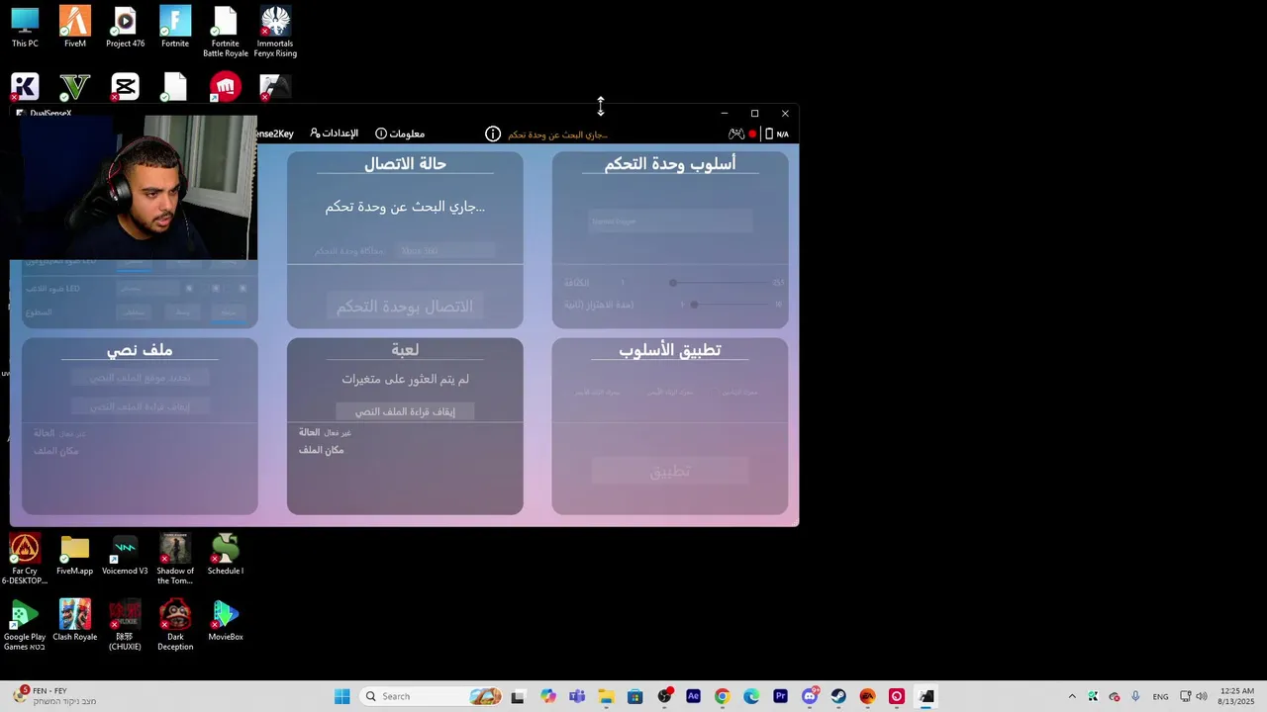Open the Schedule I desktop shortcut

(226, 554)
